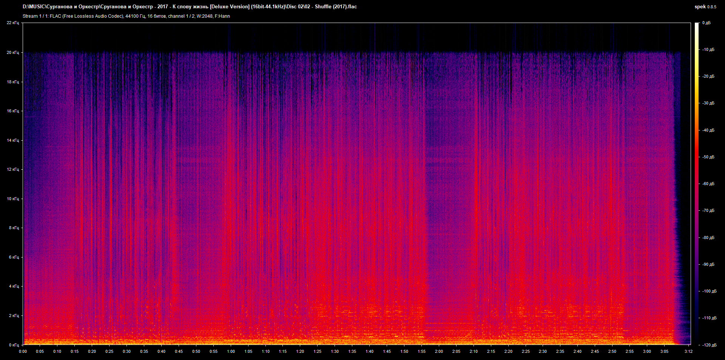Click the 1:00 time axis marker
The image size is (725, 360).
(231, 351)
